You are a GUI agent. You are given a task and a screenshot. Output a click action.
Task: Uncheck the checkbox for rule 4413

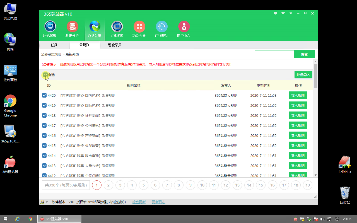pyautogui.click(x=44, y=166)
